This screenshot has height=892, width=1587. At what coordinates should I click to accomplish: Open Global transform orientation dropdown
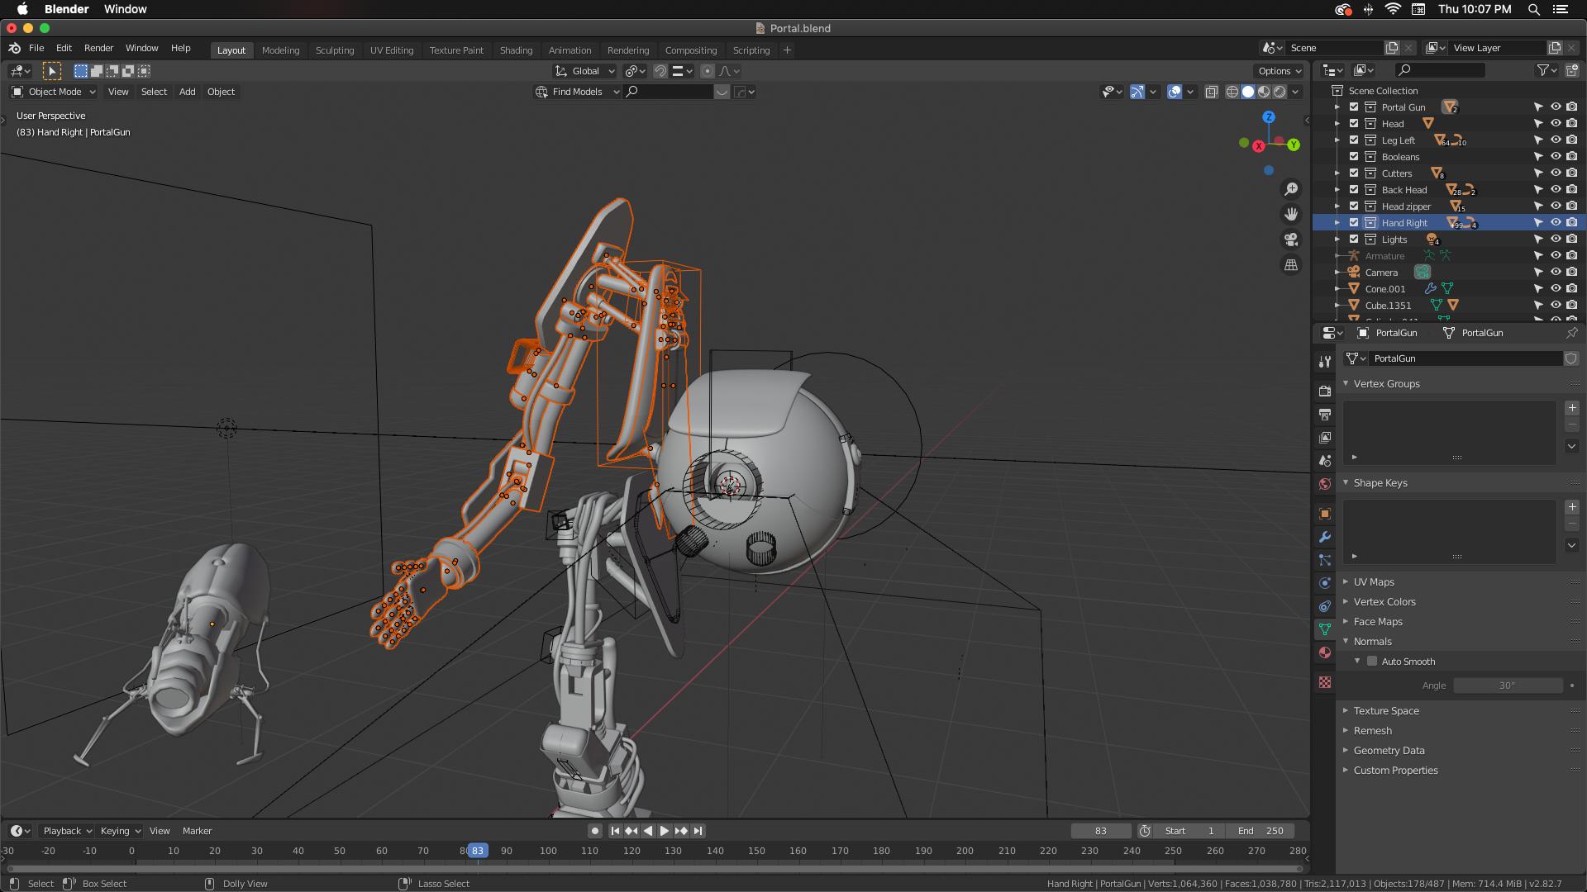click(x=585, y=71)
